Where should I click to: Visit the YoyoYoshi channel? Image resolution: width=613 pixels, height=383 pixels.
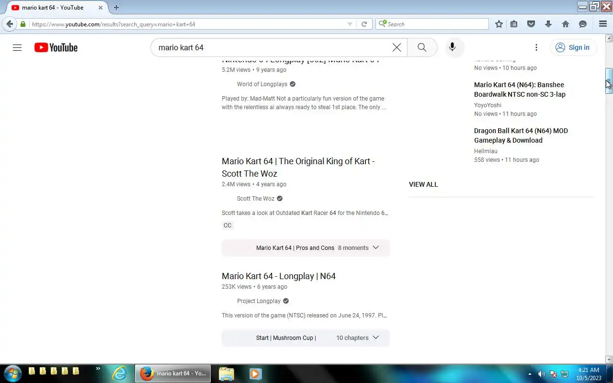[488, 105]
